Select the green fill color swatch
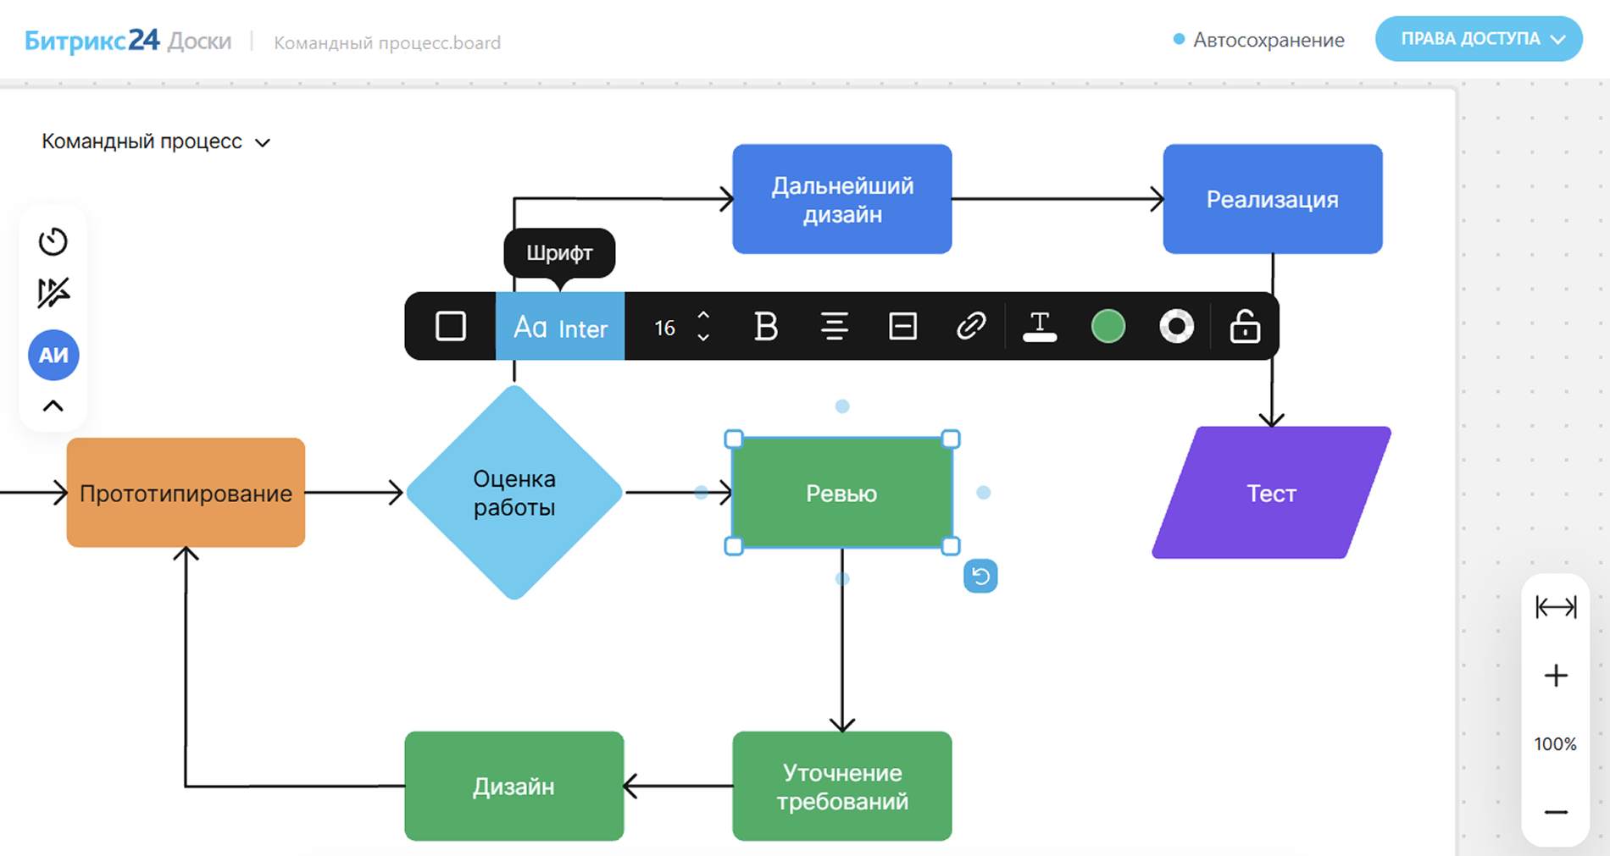1610x856 pixels. click(1108, 326)
